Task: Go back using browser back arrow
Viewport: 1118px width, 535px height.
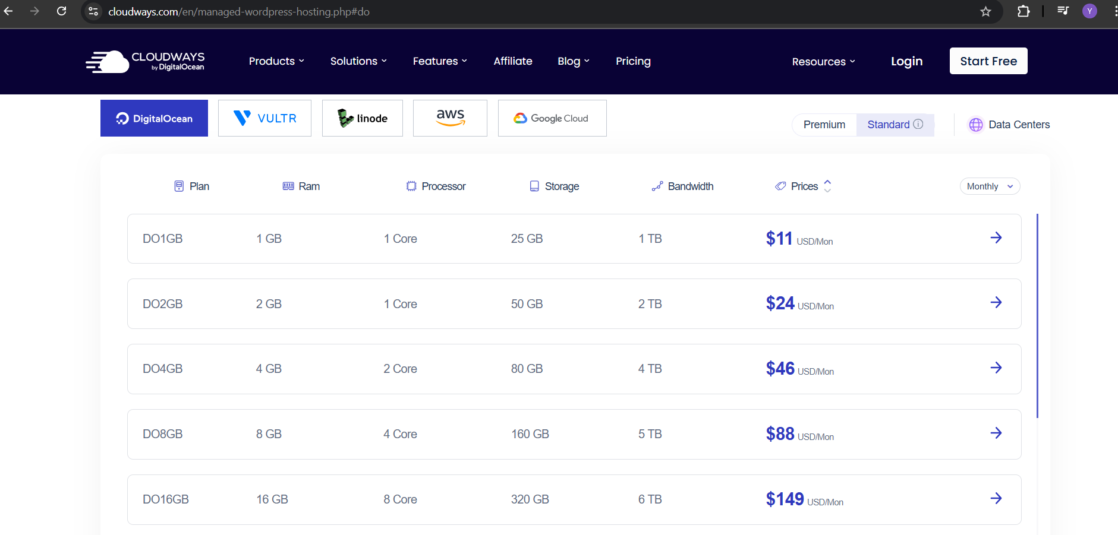Action: 8,11
